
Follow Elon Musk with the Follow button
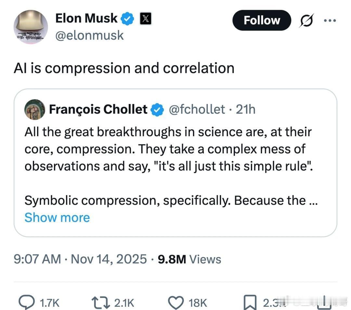coord(262,20)
